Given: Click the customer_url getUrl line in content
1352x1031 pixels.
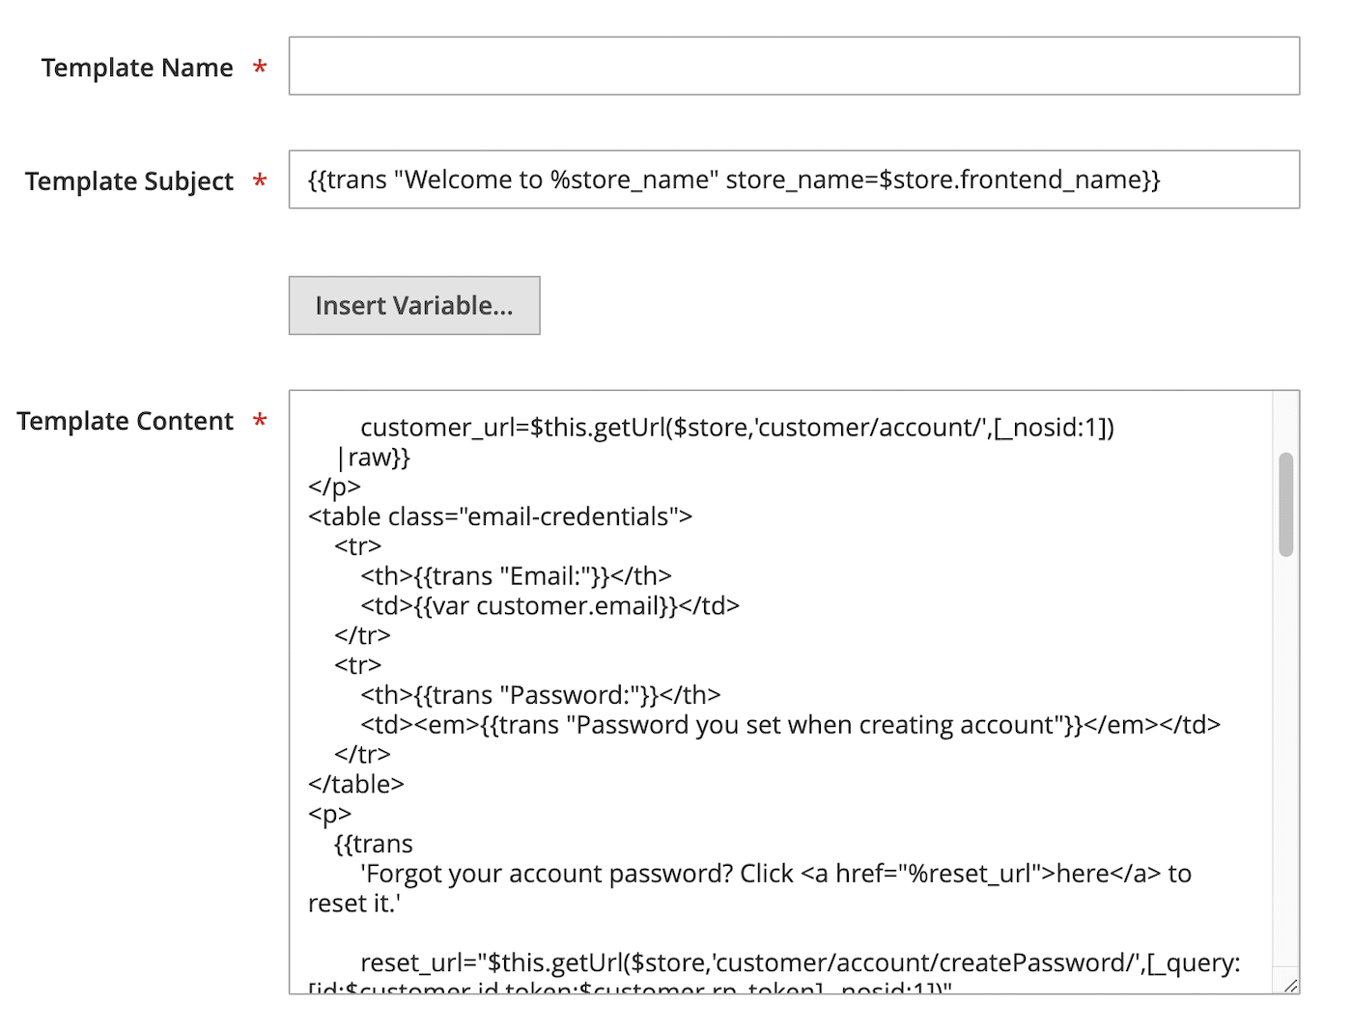Looking at the screenshot, I should pos(739,426).
